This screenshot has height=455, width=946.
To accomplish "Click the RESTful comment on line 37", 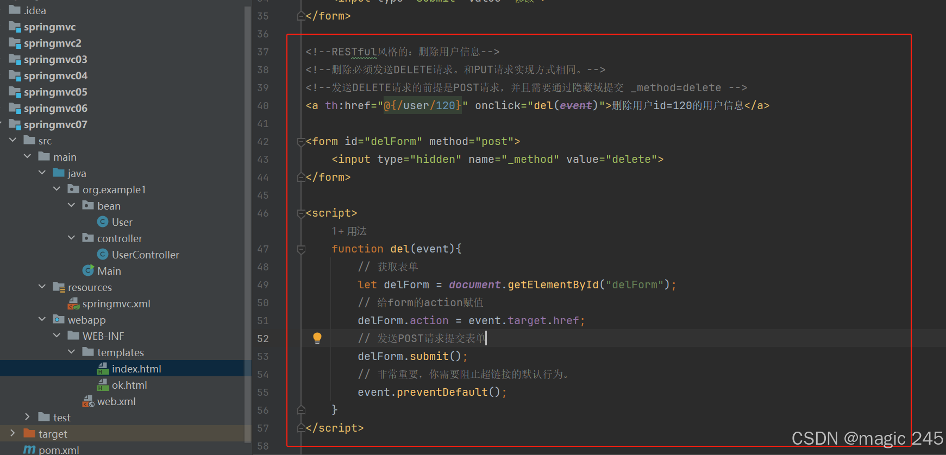I will pyautogui.click(x=403, y=52).
